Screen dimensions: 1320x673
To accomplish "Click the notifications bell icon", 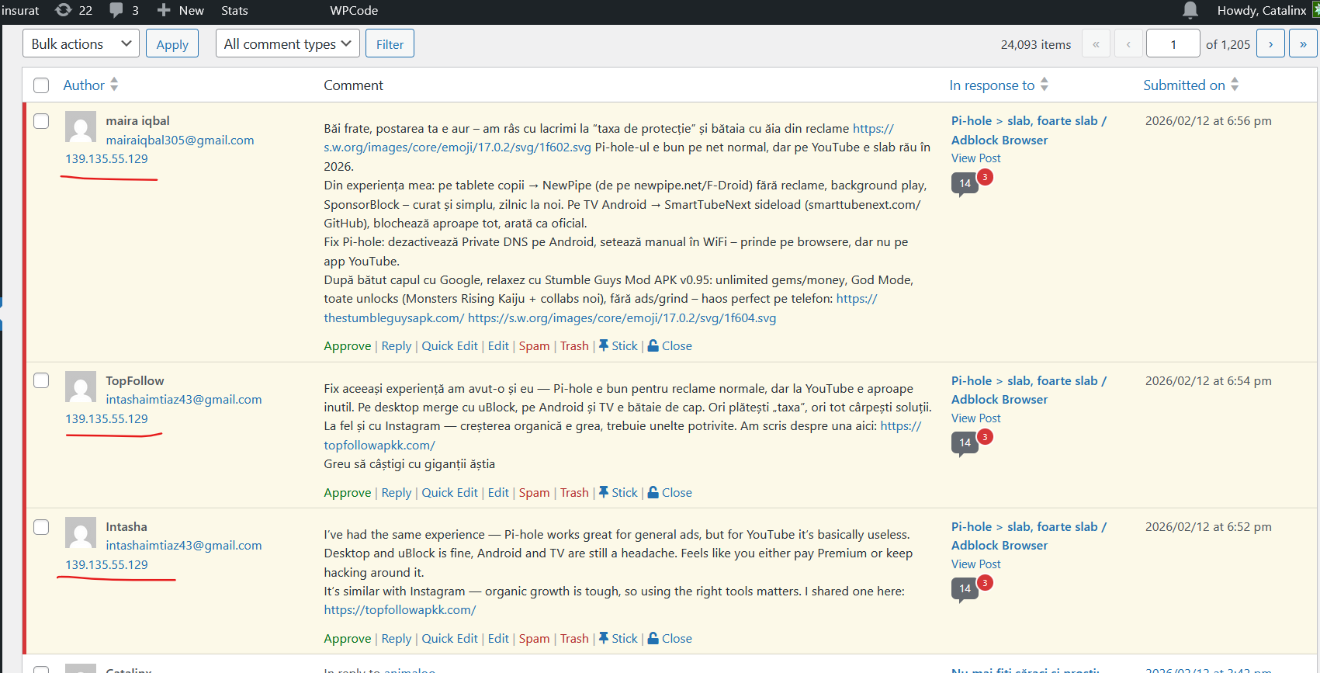I will point(1190,10).
